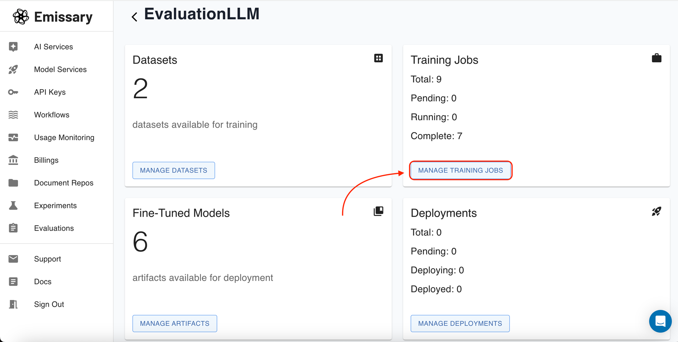Click the Sign Out door icon
This screenshot has width=678, height=342.
(x=13, y=304)
